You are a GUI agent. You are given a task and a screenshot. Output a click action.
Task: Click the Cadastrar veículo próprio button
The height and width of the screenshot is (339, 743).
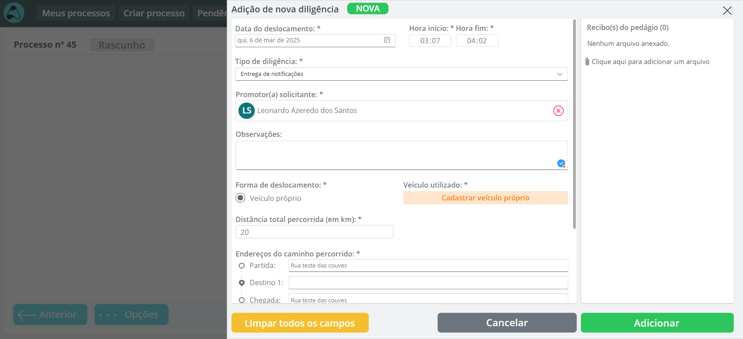coord(485,198)
